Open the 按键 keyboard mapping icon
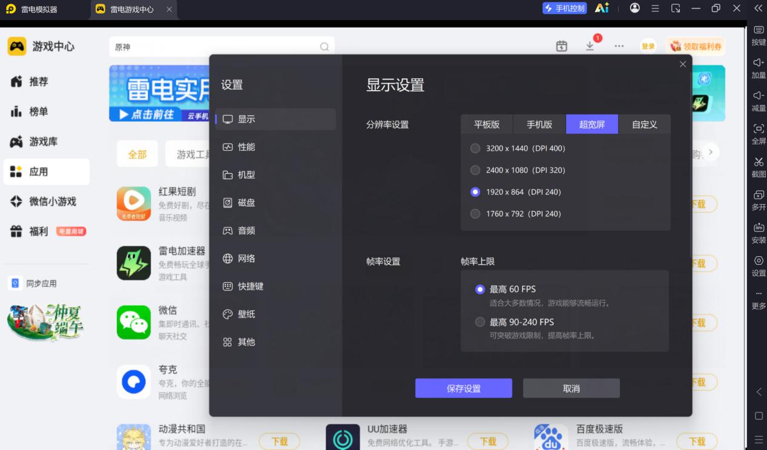 tap(759, 30)
